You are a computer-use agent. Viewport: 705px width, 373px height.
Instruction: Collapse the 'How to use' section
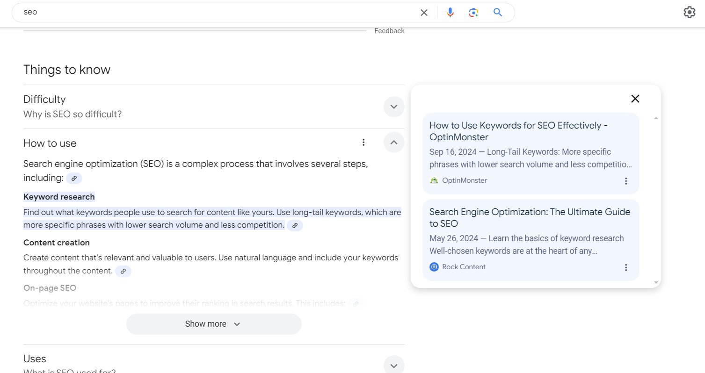[x=394, y=142]
